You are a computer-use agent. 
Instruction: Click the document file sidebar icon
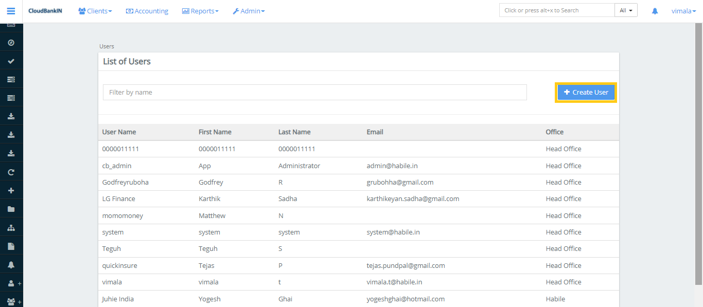pos(11,246)
